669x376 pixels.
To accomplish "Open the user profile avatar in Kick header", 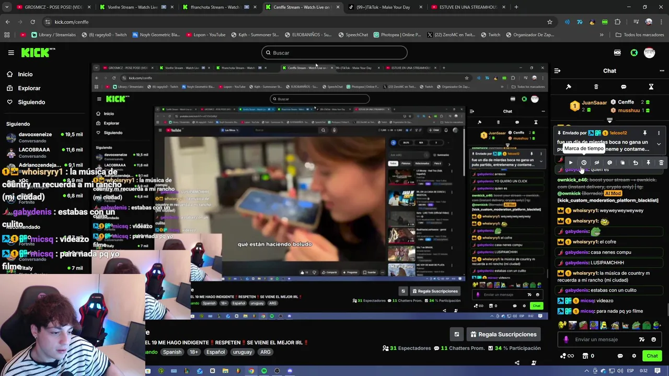I will (x=649, y=53).
